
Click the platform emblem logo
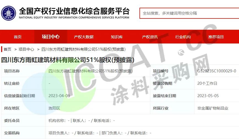pyautogui.click(x=9, y=13)
